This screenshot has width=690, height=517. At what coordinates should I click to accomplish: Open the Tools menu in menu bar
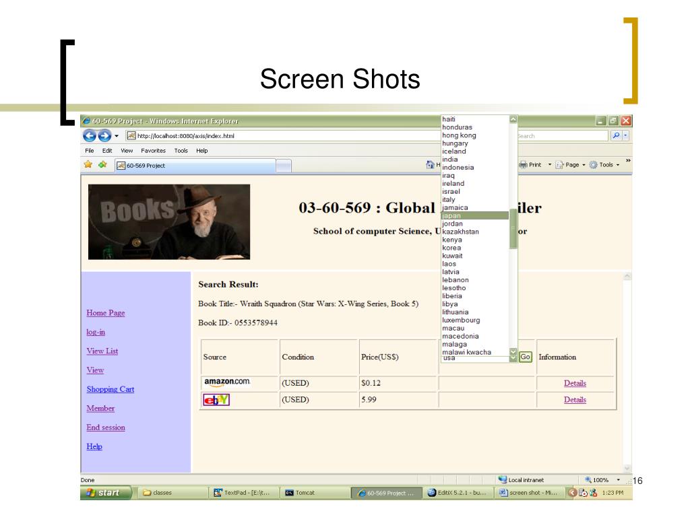[x=181, y=150]
